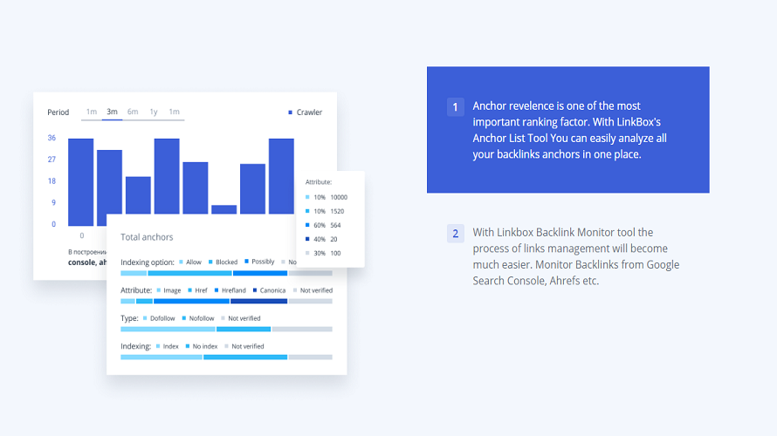Click the '10% 1520' attribute row
777x436 pixels.
click(325, 211)
